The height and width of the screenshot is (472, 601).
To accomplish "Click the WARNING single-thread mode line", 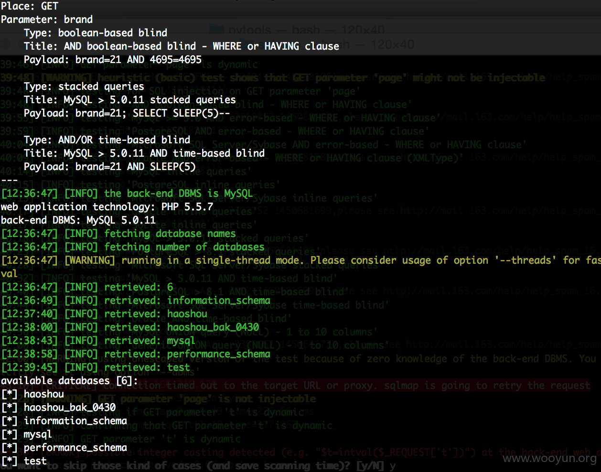I will tap(300, 260).
